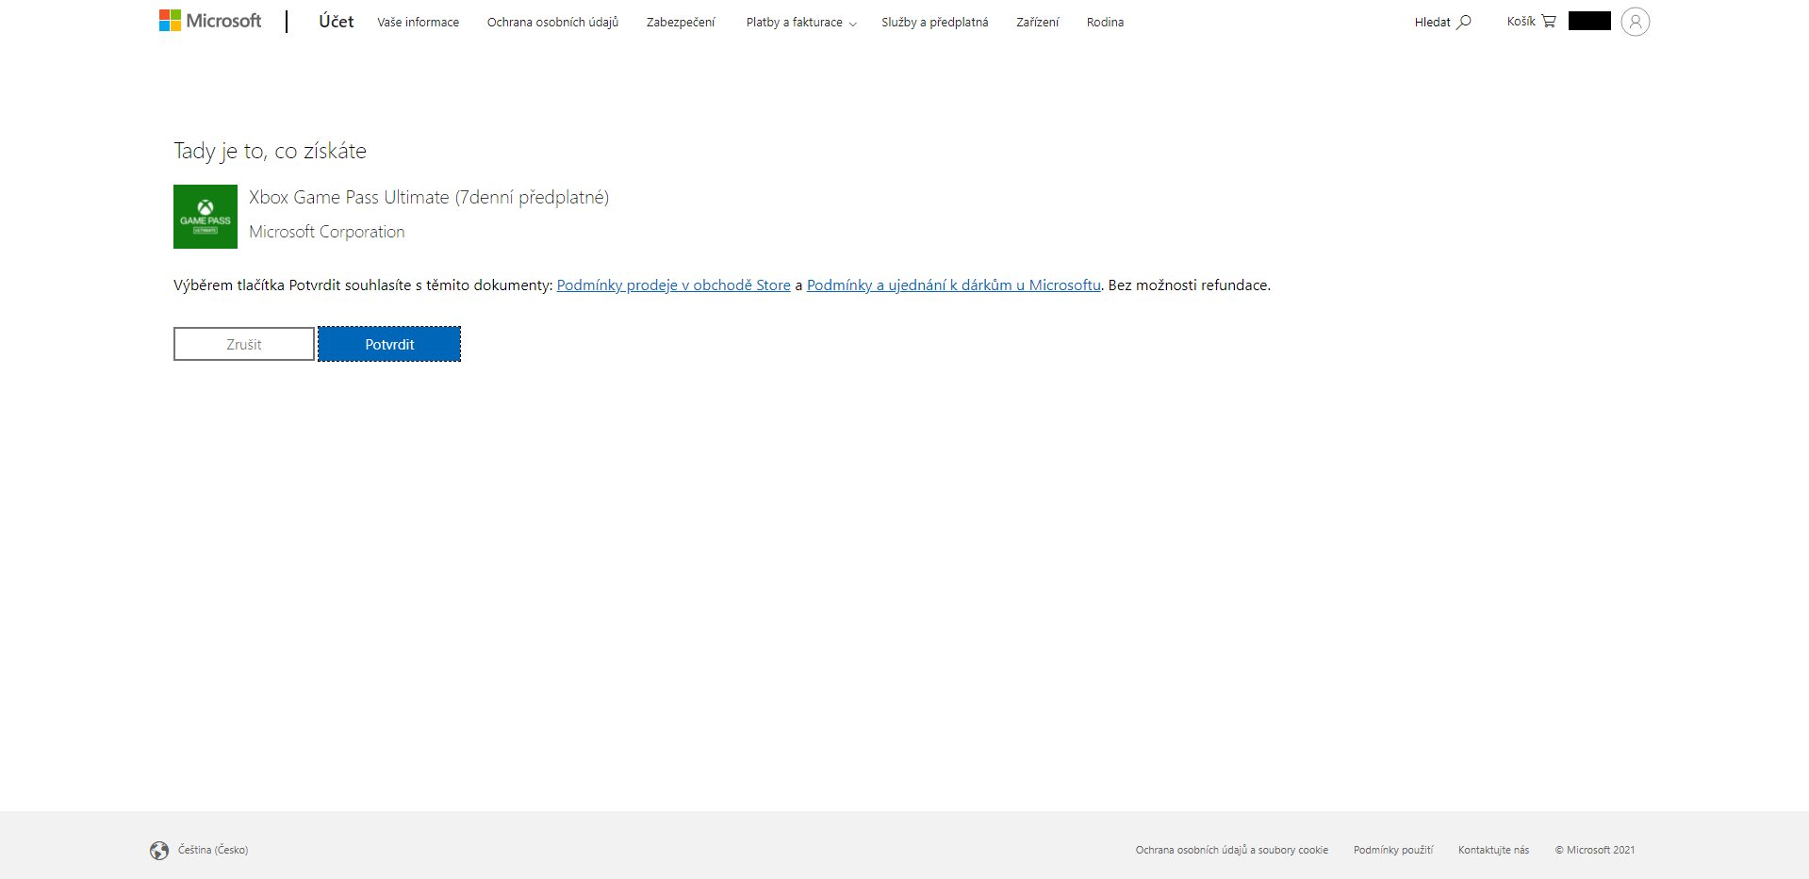Open the search magnifier icon

click(x=1464, y=22)
